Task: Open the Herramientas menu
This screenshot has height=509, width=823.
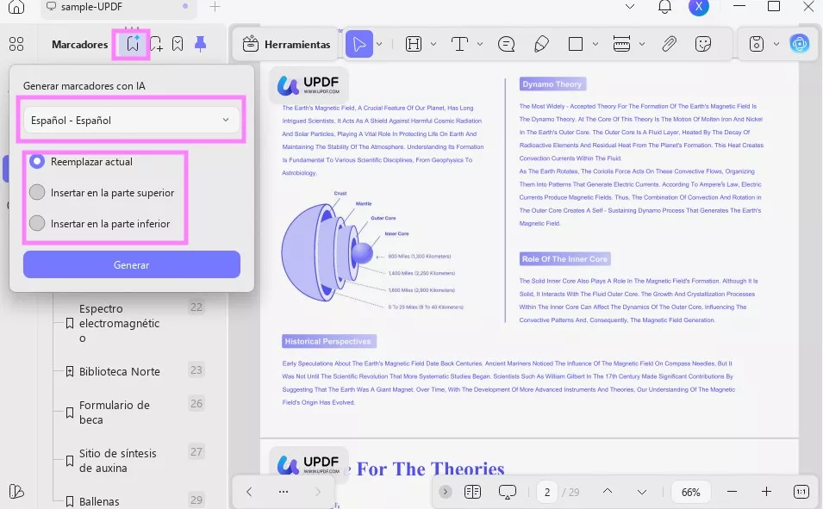Action: click(287, 44)
